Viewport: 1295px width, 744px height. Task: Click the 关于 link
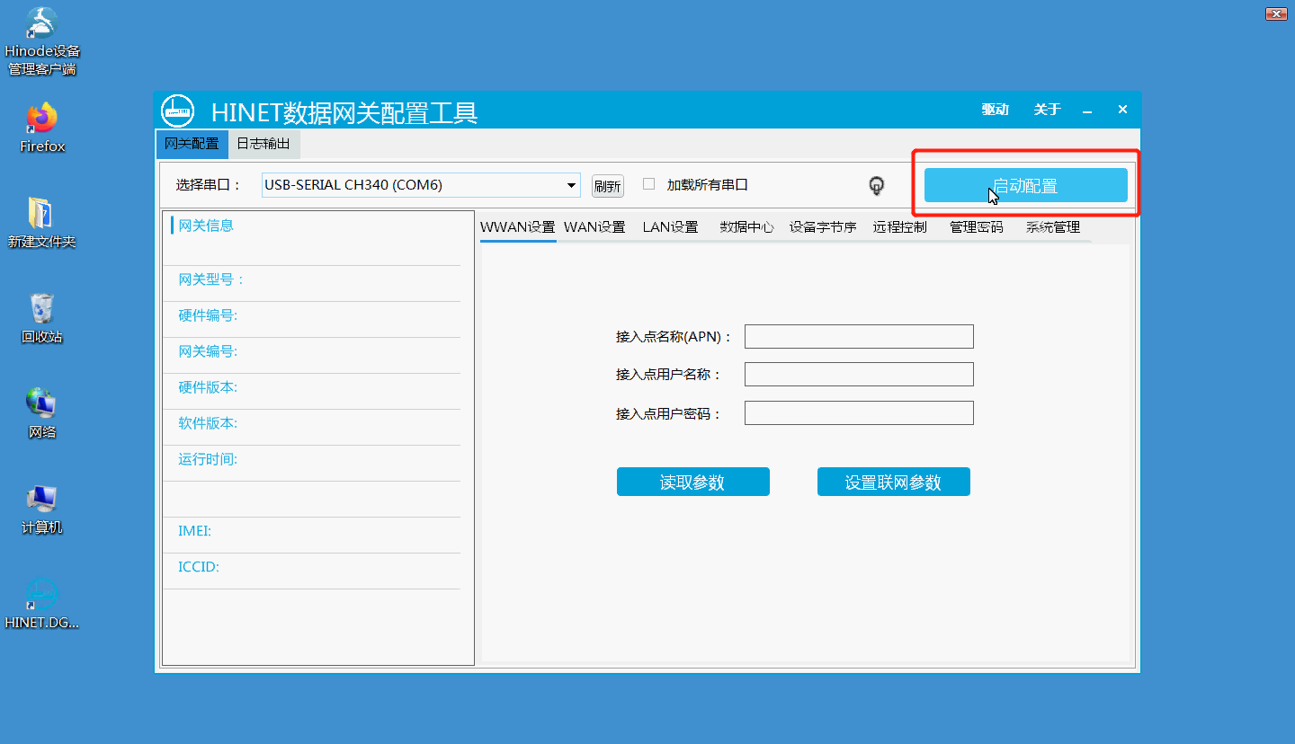[1047, 109]
